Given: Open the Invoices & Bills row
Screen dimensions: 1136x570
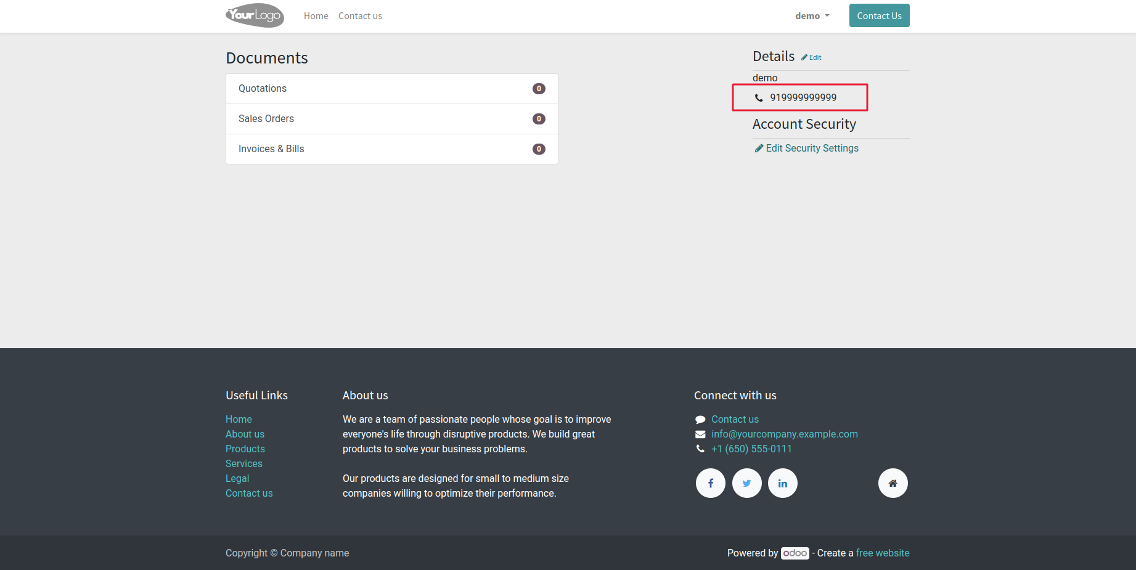Looking at the screenshot, I should pyautogui.click(x=391, y=149).
